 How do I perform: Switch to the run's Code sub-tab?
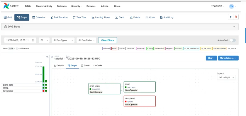98,65
